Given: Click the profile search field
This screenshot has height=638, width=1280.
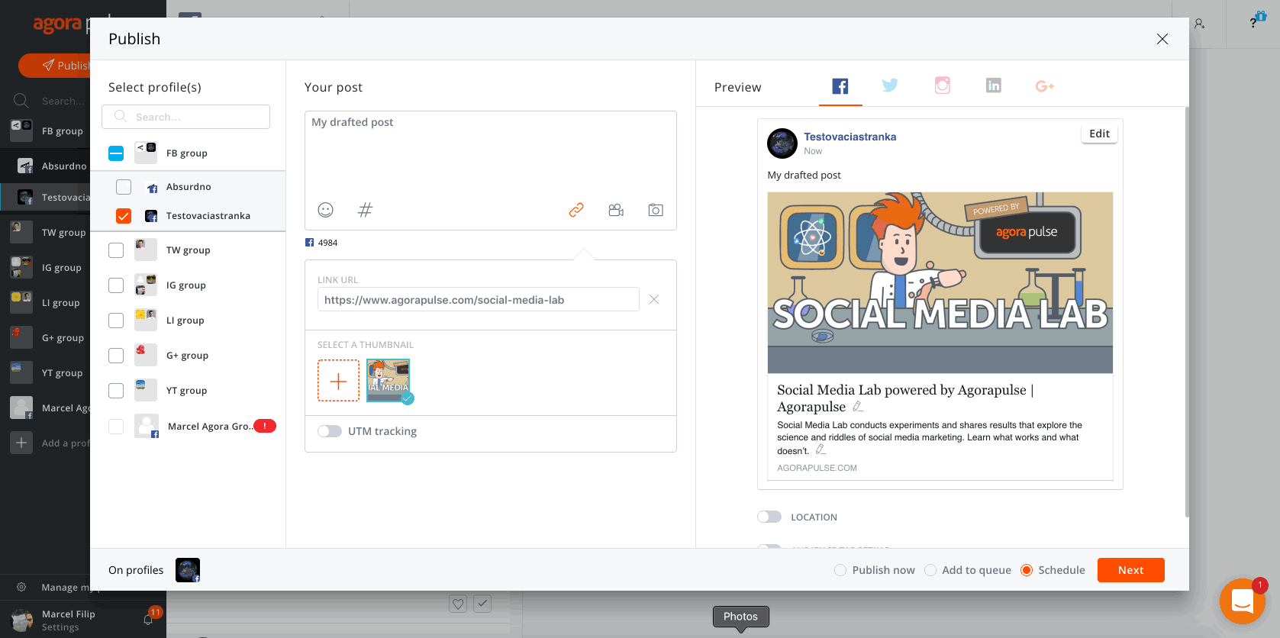Looking at the screenshot, I should tap(185, 117).
